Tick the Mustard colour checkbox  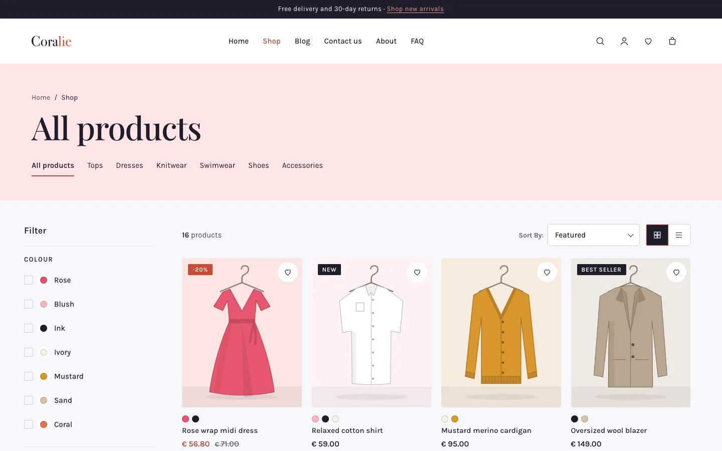[x=29, y=376]
